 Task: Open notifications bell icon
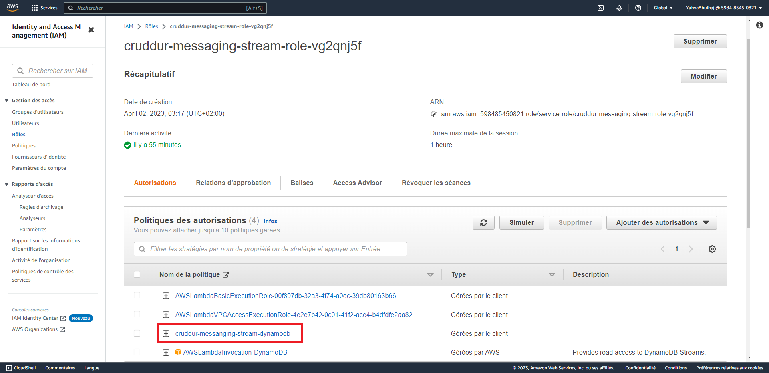[x=619, y=8]
